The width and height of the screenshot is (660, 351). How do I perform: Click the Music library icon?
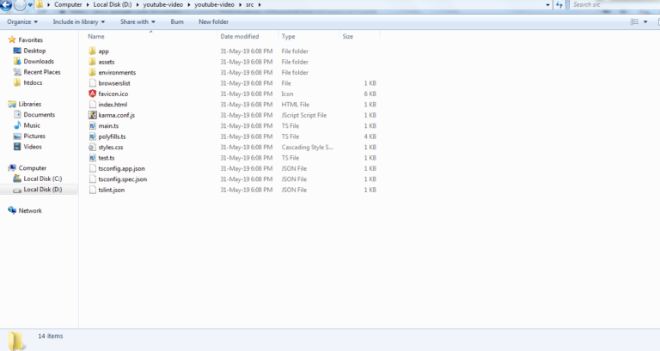tap(17, 125)
